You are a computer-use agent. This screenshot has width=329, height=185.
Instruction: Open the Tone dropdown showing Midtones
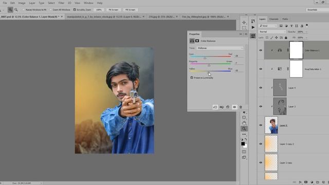220,48
